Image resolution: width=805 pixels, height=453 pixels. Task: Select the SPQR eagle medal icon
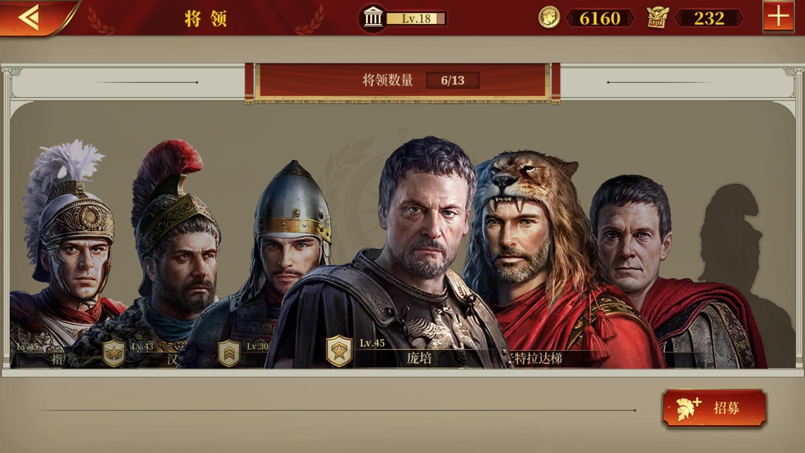pyautogui.click(x=657, y=18)
